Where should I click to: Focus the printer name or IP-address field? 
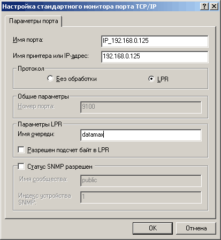click(155, 57)
